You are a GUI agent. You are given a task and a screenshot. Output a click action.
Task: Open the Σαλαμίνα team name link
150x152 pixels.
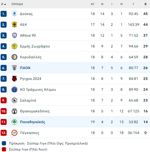pyautogui.click(x=28, y=100)
